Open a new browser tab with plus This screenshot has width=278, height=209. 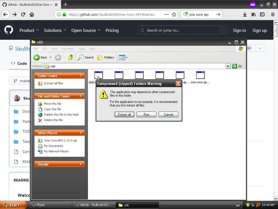65,4
